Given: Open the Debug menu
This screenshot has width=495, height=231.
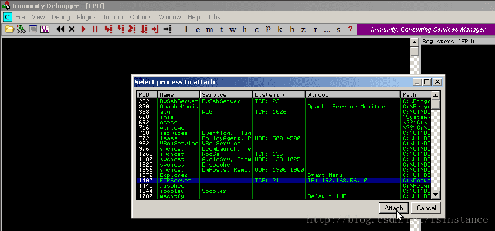Looking at the screenshot, I should tap(61, 17).
